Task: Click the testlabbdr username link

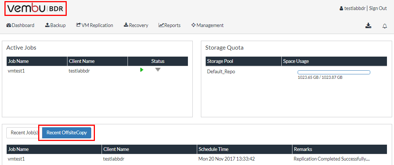Action: pyautogui.click(x=355, y=9)
